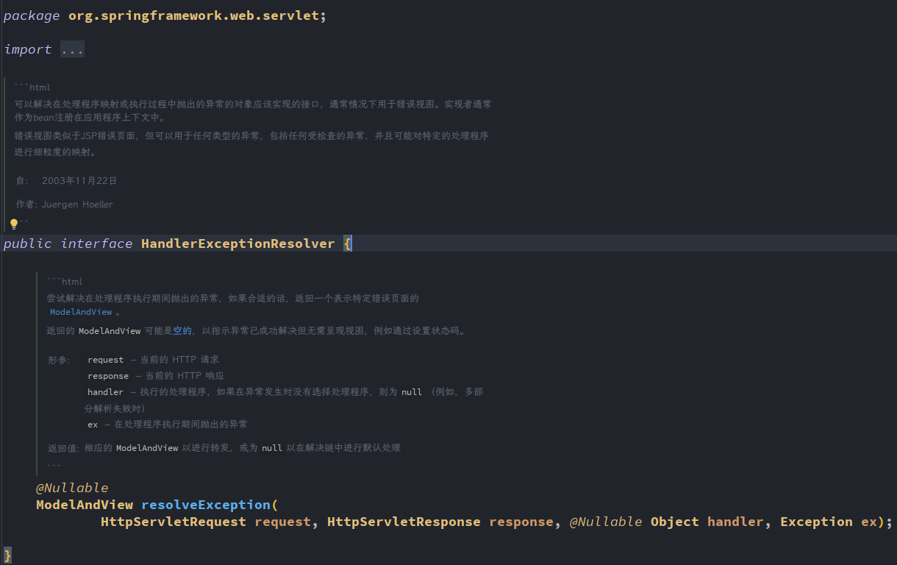The height and width of the screenshot is (565, 897).
Task: Click the doc line "response – 当前的 HTTP 响应"
Action: (x=156, y=376)
